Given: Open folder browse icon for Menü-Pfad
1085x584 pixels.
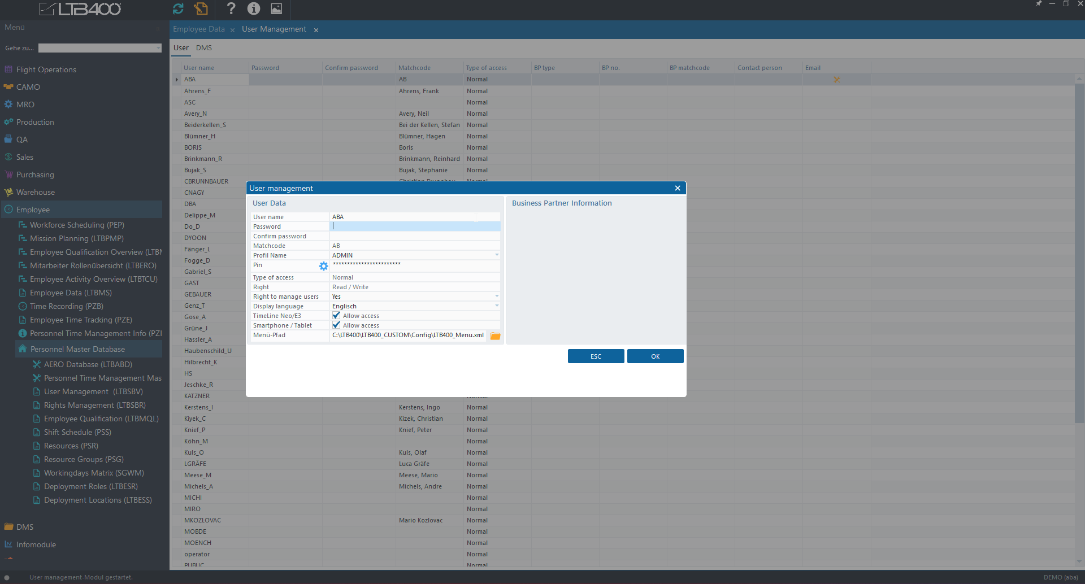Looking at the screenshot, I should coord(495,336).
